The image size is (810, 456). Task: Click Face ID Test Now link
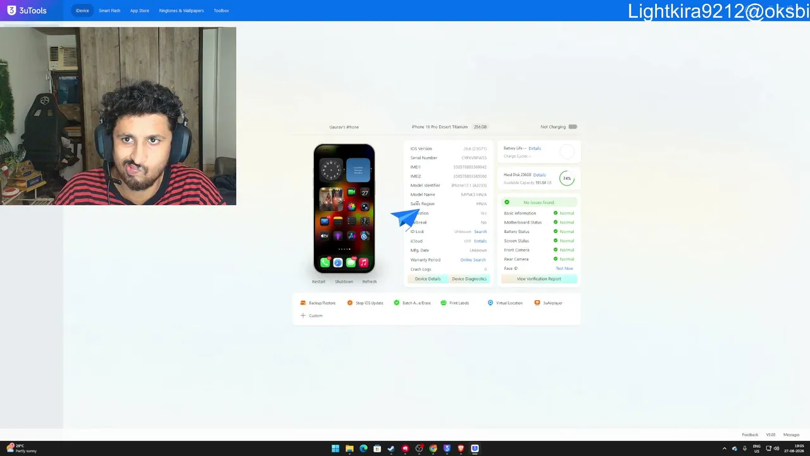pos(564,269)
